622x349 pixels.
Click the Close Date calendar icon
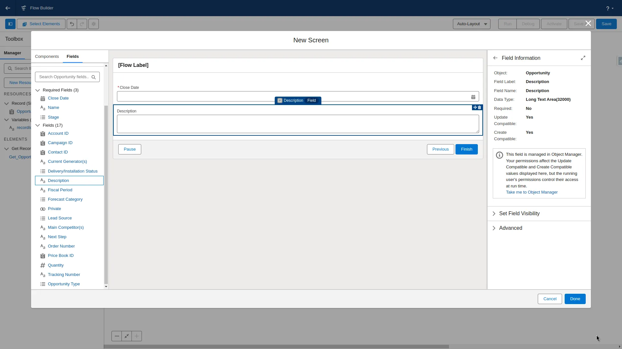tap(473, 97)
